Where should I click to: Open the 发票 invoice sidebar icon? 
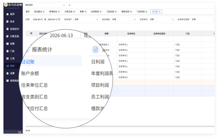[x=7, y=44]
